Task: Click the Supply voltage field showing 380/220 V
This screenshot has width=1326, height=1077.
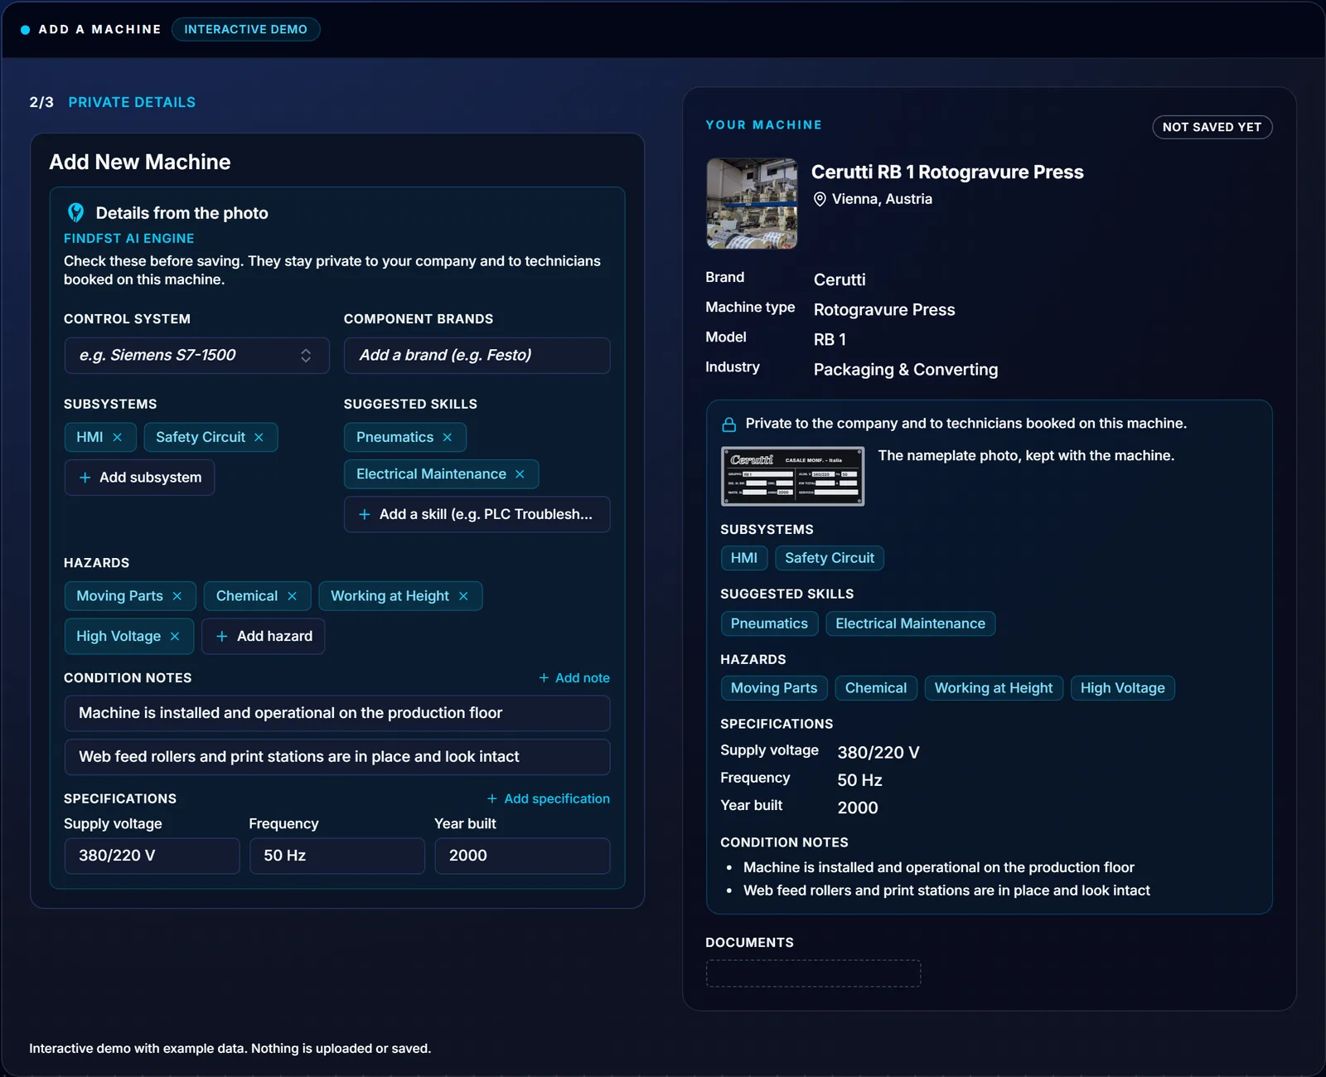Action: (x=152, y=856)
